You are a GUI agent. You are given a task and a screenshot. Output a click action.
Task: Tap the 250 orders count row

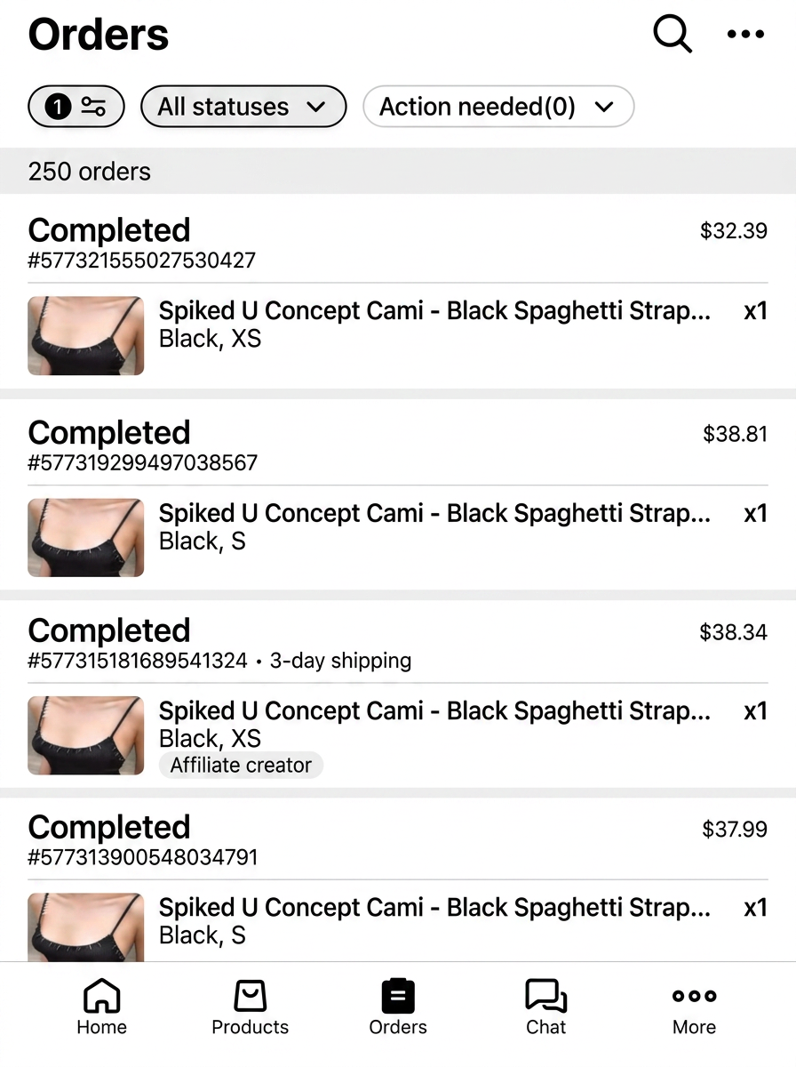point(89,172)
